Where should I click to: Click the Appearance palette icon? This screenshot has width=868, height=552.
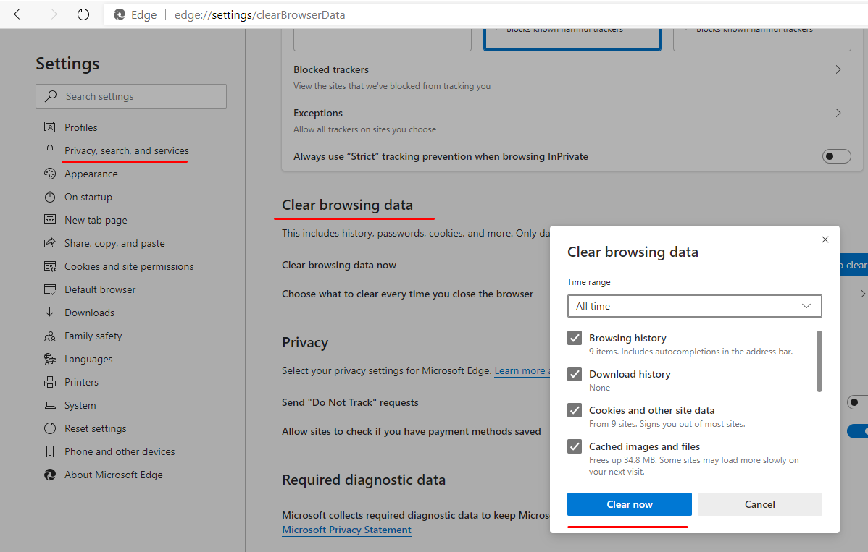tap(50, 174)
